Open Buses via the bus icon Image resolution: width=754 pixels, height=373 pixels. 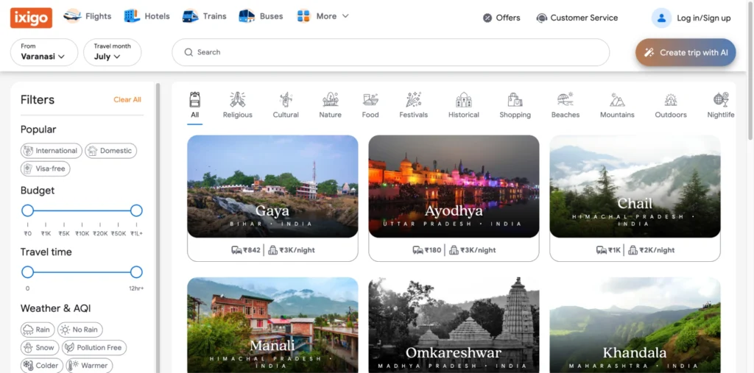[247, 16]
